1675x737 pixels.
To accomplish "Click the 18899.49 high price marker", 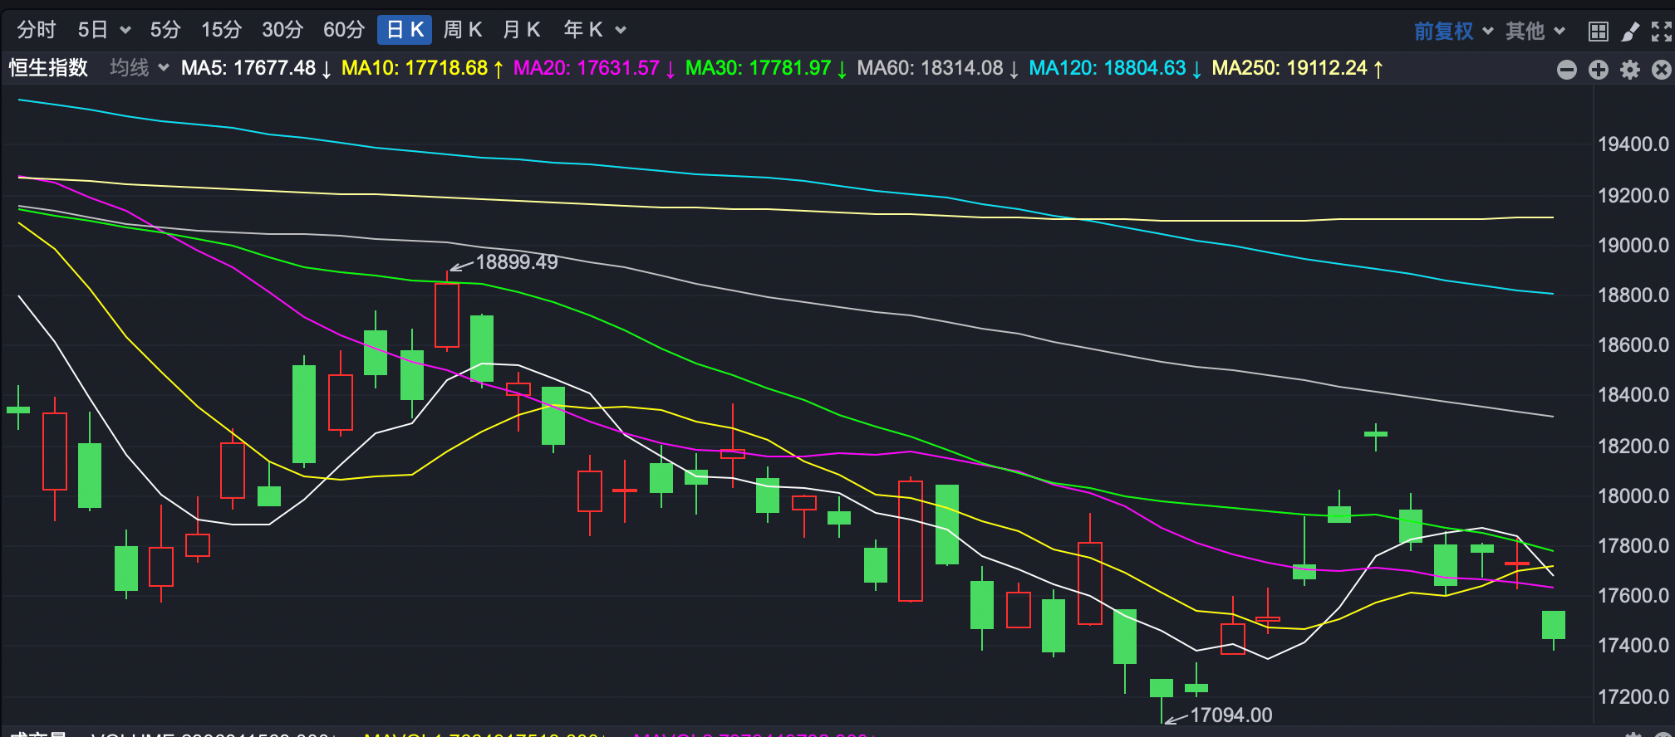I will [x=516, y=262].
